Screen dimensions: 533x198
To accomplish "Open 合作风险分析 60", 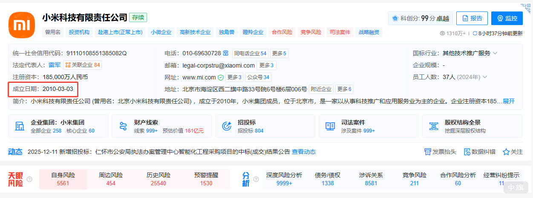I will (x=458, y=179).
